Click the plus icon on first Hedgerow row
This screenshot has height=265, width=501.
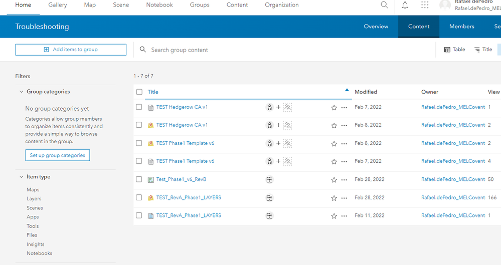[x=278, y=107]
